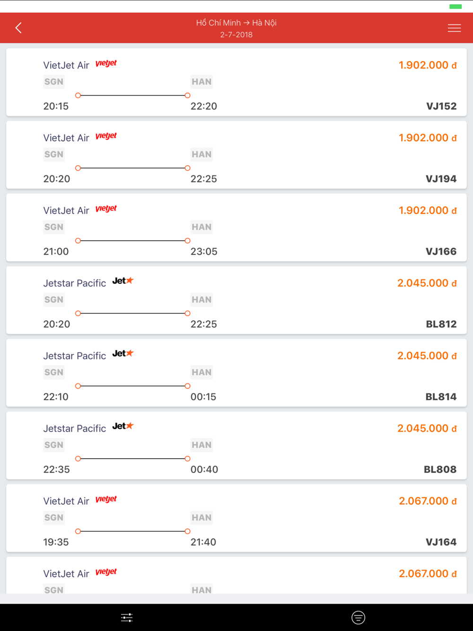
Task: Click Jetstar logo on flight BL812
Action: point(123,280)
